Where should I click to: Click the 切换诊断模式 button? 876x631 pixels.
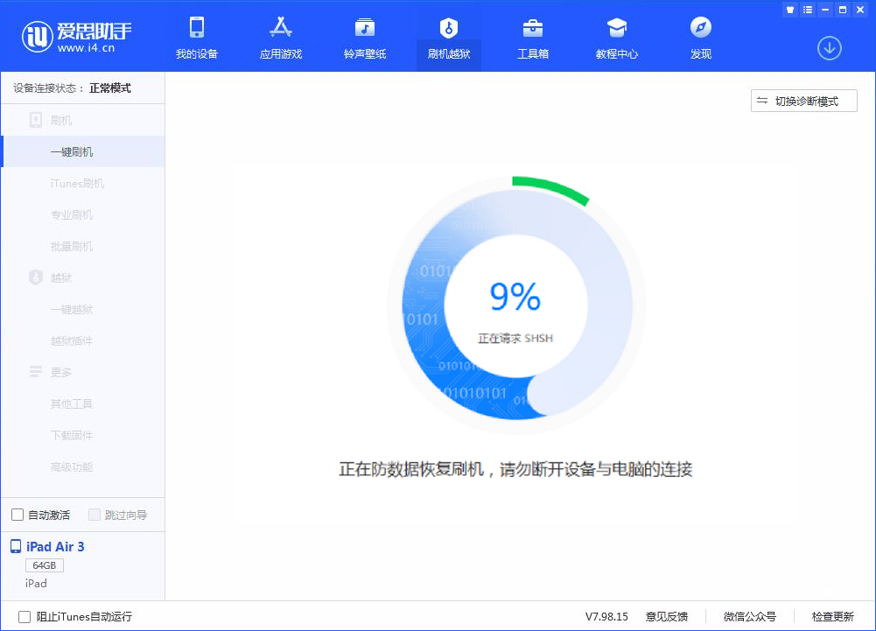pos(803,101)
